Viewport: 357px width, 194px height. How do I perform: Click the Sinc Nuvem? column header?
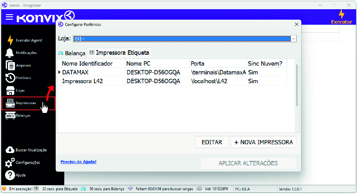point(266,64)
